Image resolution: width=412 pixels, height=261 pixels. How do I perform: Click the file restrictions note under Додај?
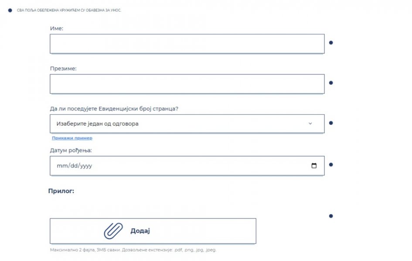click(x=133, y=250)
